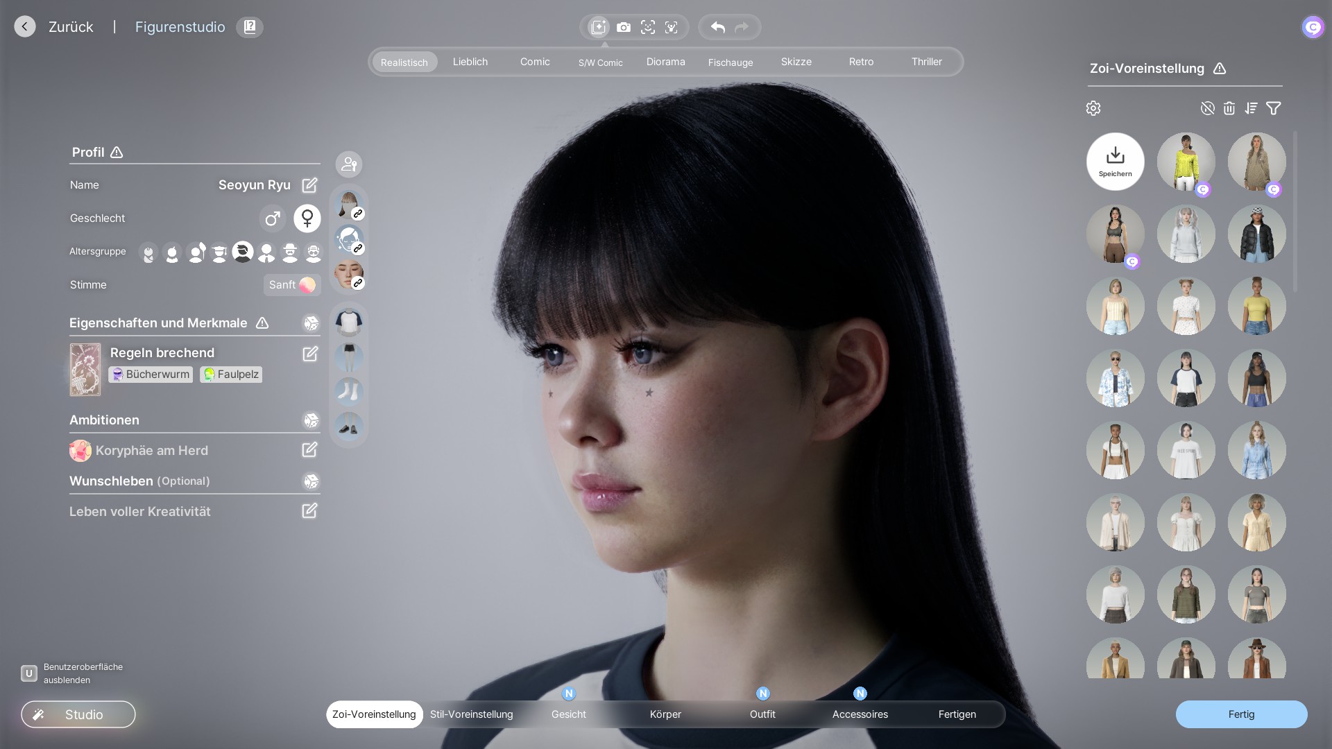The image size is (1332, 749).
Task: Randomize Ambitionen with the dice icon
Action: pos(311,420)
